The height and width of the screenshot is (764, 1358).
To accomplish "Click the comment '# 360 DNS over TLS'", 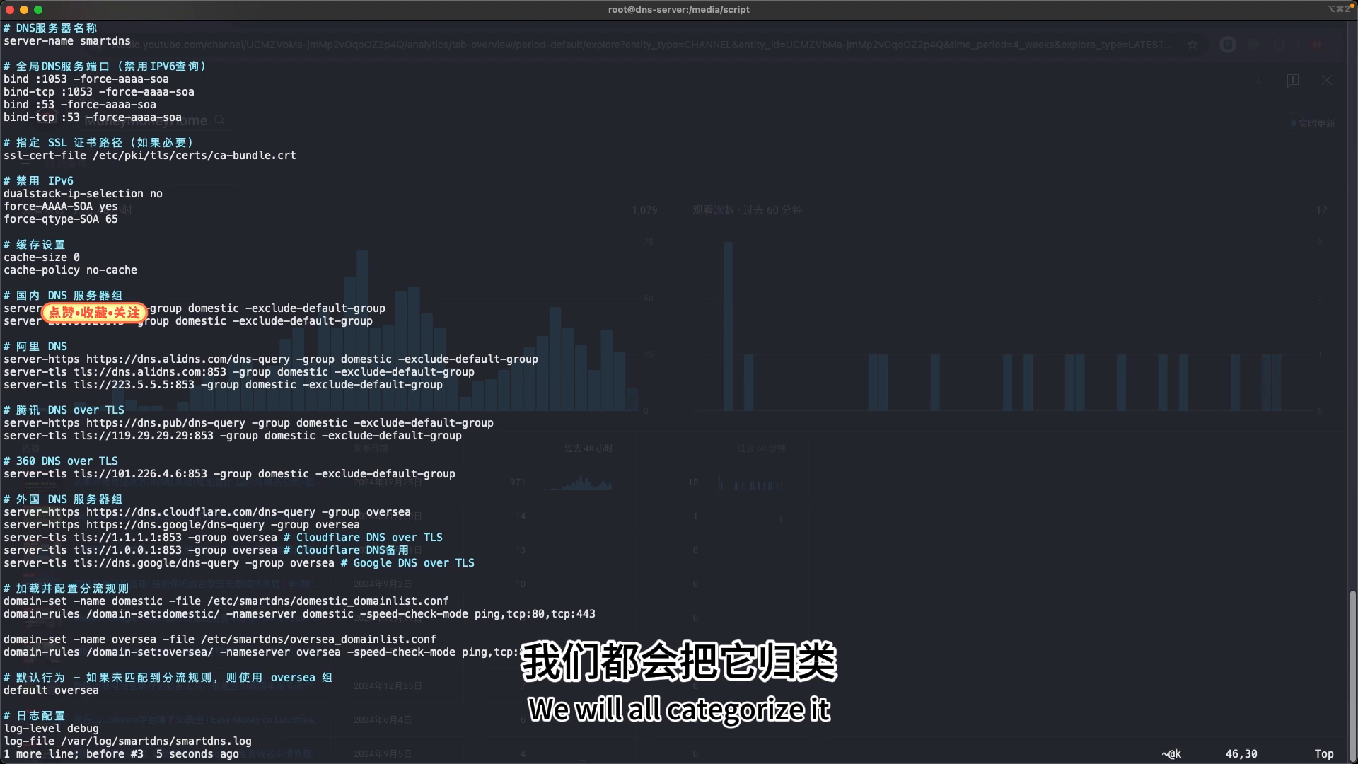I will (61, 461).
